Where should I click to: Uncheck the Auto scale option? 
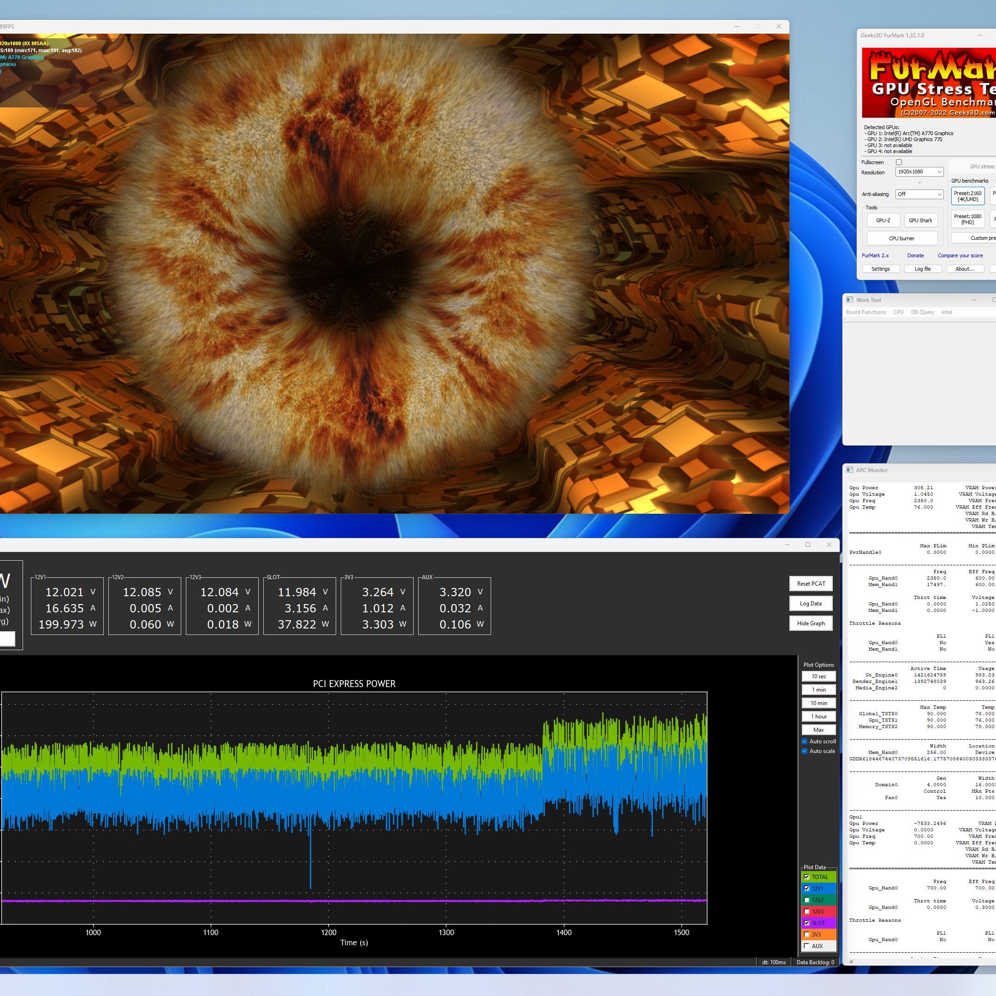click(804, 751)
